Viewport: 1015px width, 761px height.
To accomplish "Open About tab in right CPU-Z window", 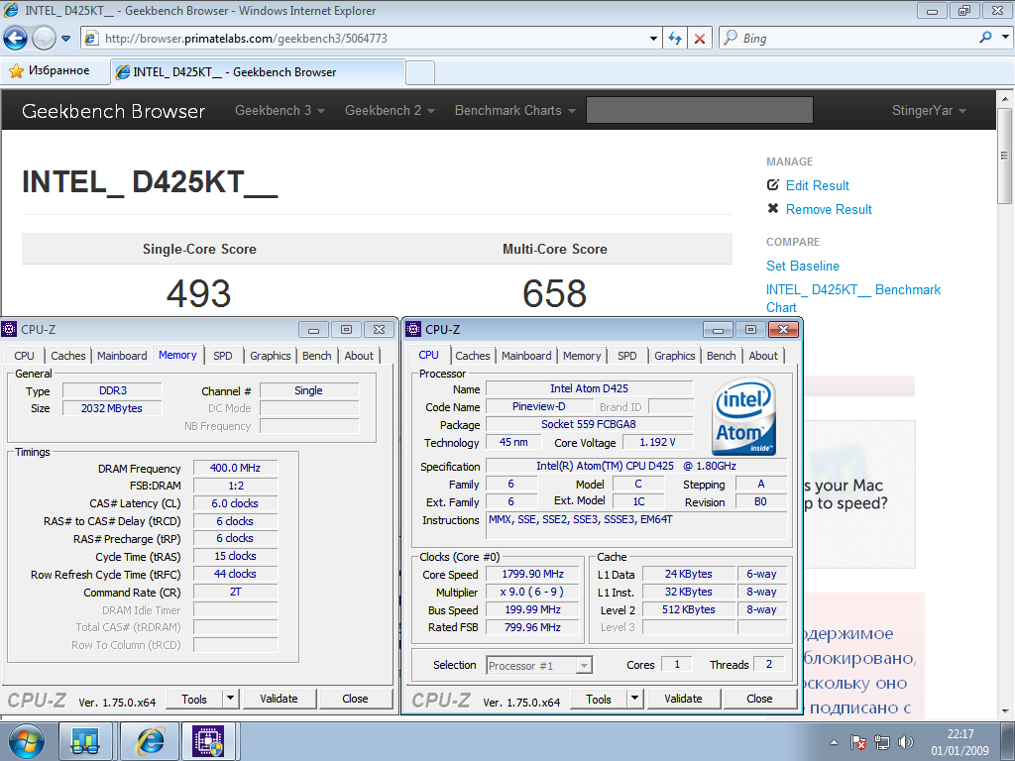I will point(763,356).
